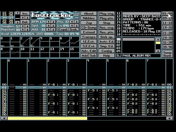Open the About screen
The width and height of the screenshot is (176, 132).
[89, 13]
